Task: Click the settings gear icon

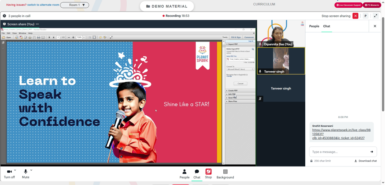Action: click(x=4, y=16)
